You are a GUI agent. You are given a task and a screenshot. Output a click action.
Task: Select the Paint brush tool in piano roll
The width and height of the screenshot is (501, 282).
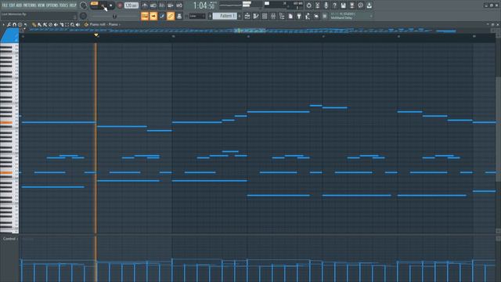tap(39, 24)
